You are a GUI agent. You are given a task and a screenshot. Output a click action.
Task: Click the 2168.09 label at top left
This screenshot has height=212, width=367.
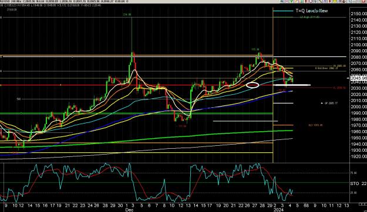12,10
